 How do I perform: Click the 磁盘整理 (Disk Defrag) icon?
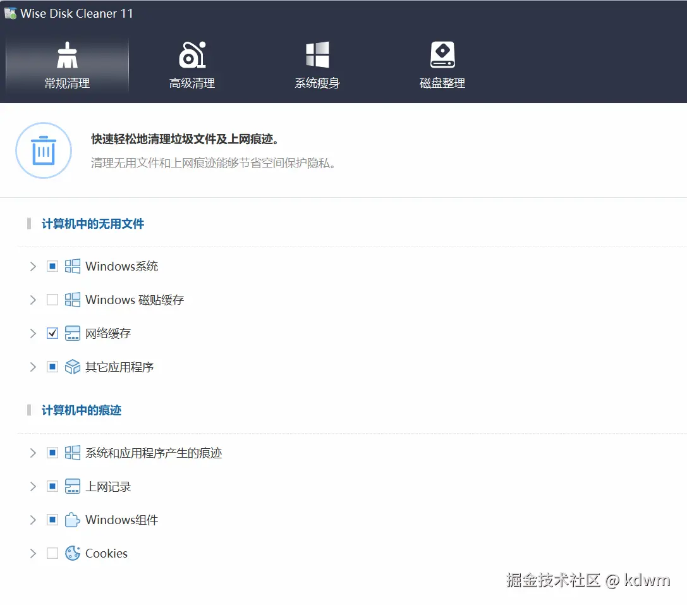(x=442, y=56)
